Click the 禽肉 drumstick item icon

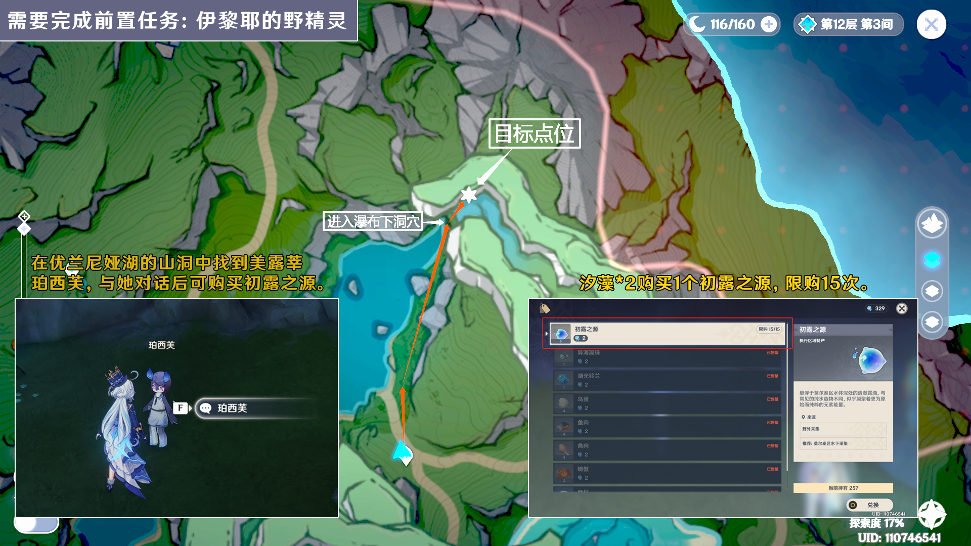point(563,450)
